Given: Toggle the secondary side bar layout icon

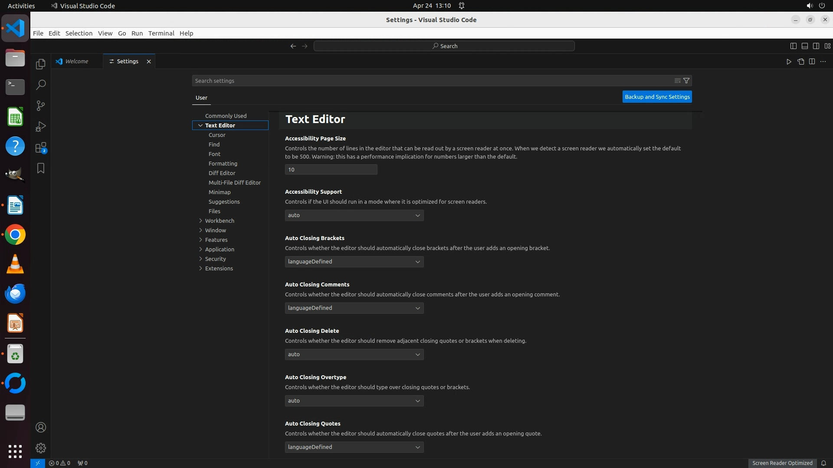Looking at the screenshot, I should pos(816,46).
